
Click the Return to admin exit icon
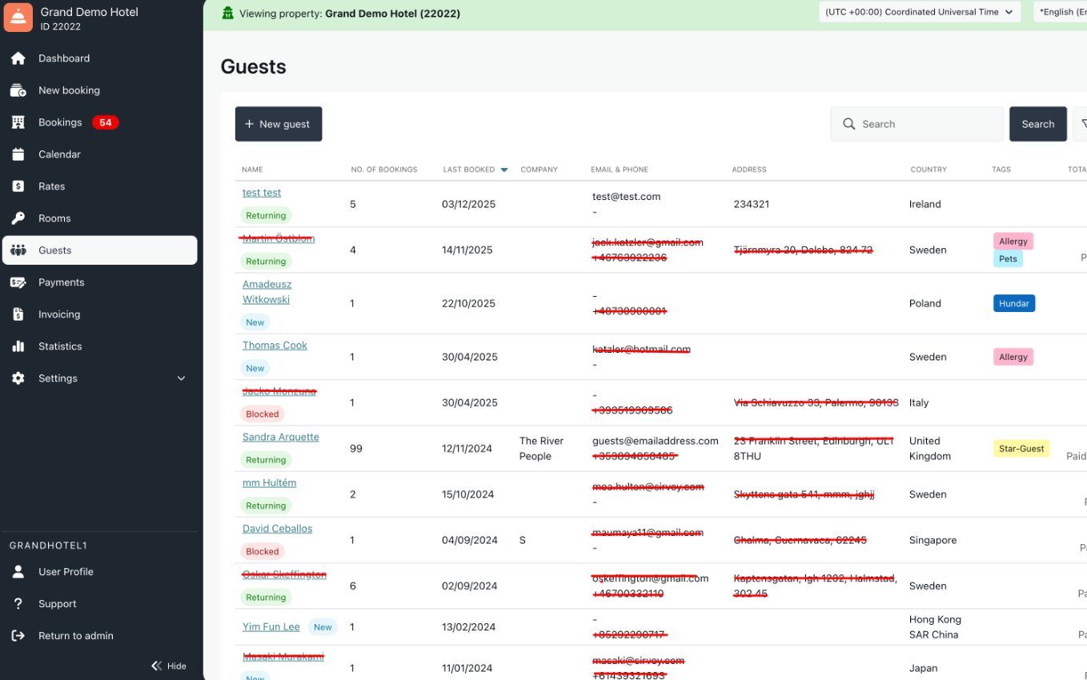[x=18, y=636]
